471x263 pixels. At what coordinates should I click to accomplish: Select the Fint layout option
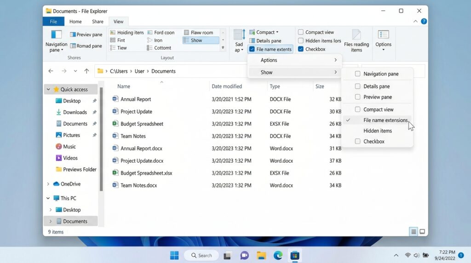point(117,40)
